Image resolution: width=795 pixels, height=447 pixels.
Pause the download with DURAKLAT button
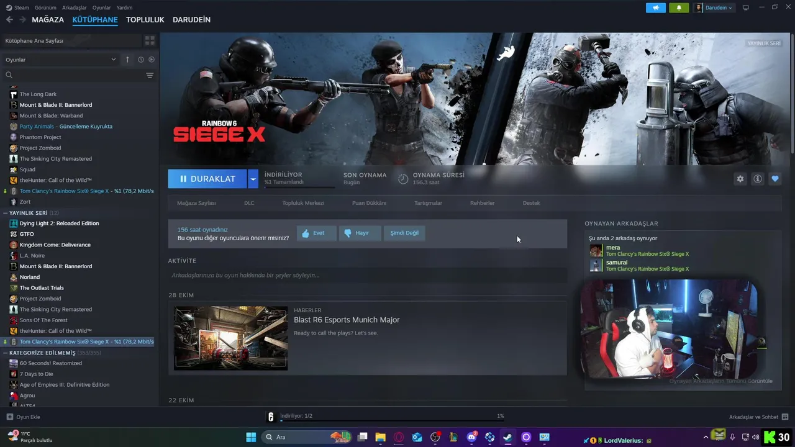tap(207, 179)
